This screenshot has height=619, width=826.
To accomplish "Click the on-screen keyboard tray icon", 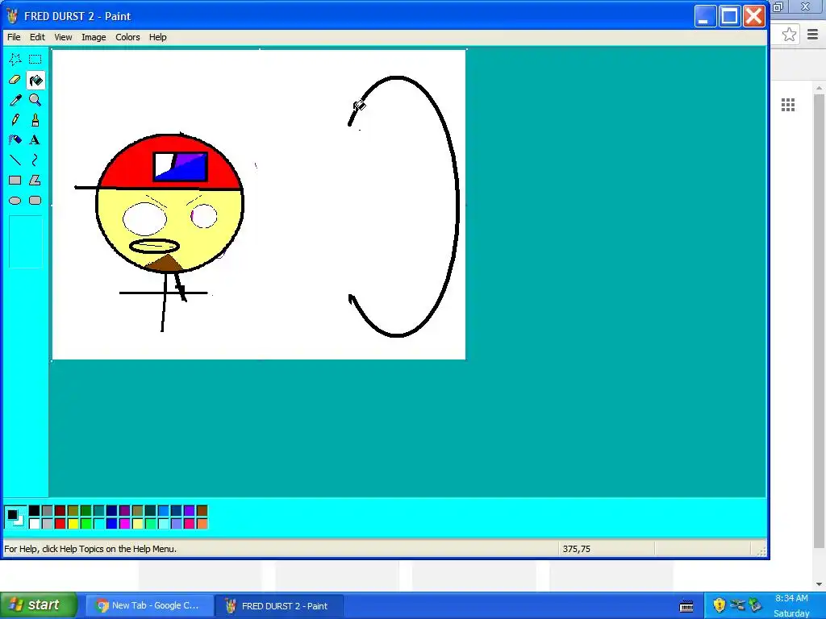I will tap(686, 606).
